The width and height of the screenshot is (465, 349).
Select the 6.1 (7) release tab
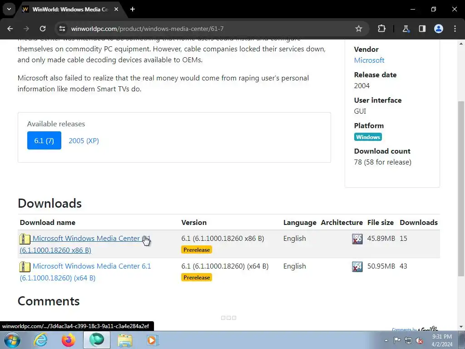pyautogui.click(x=44, y=140)
